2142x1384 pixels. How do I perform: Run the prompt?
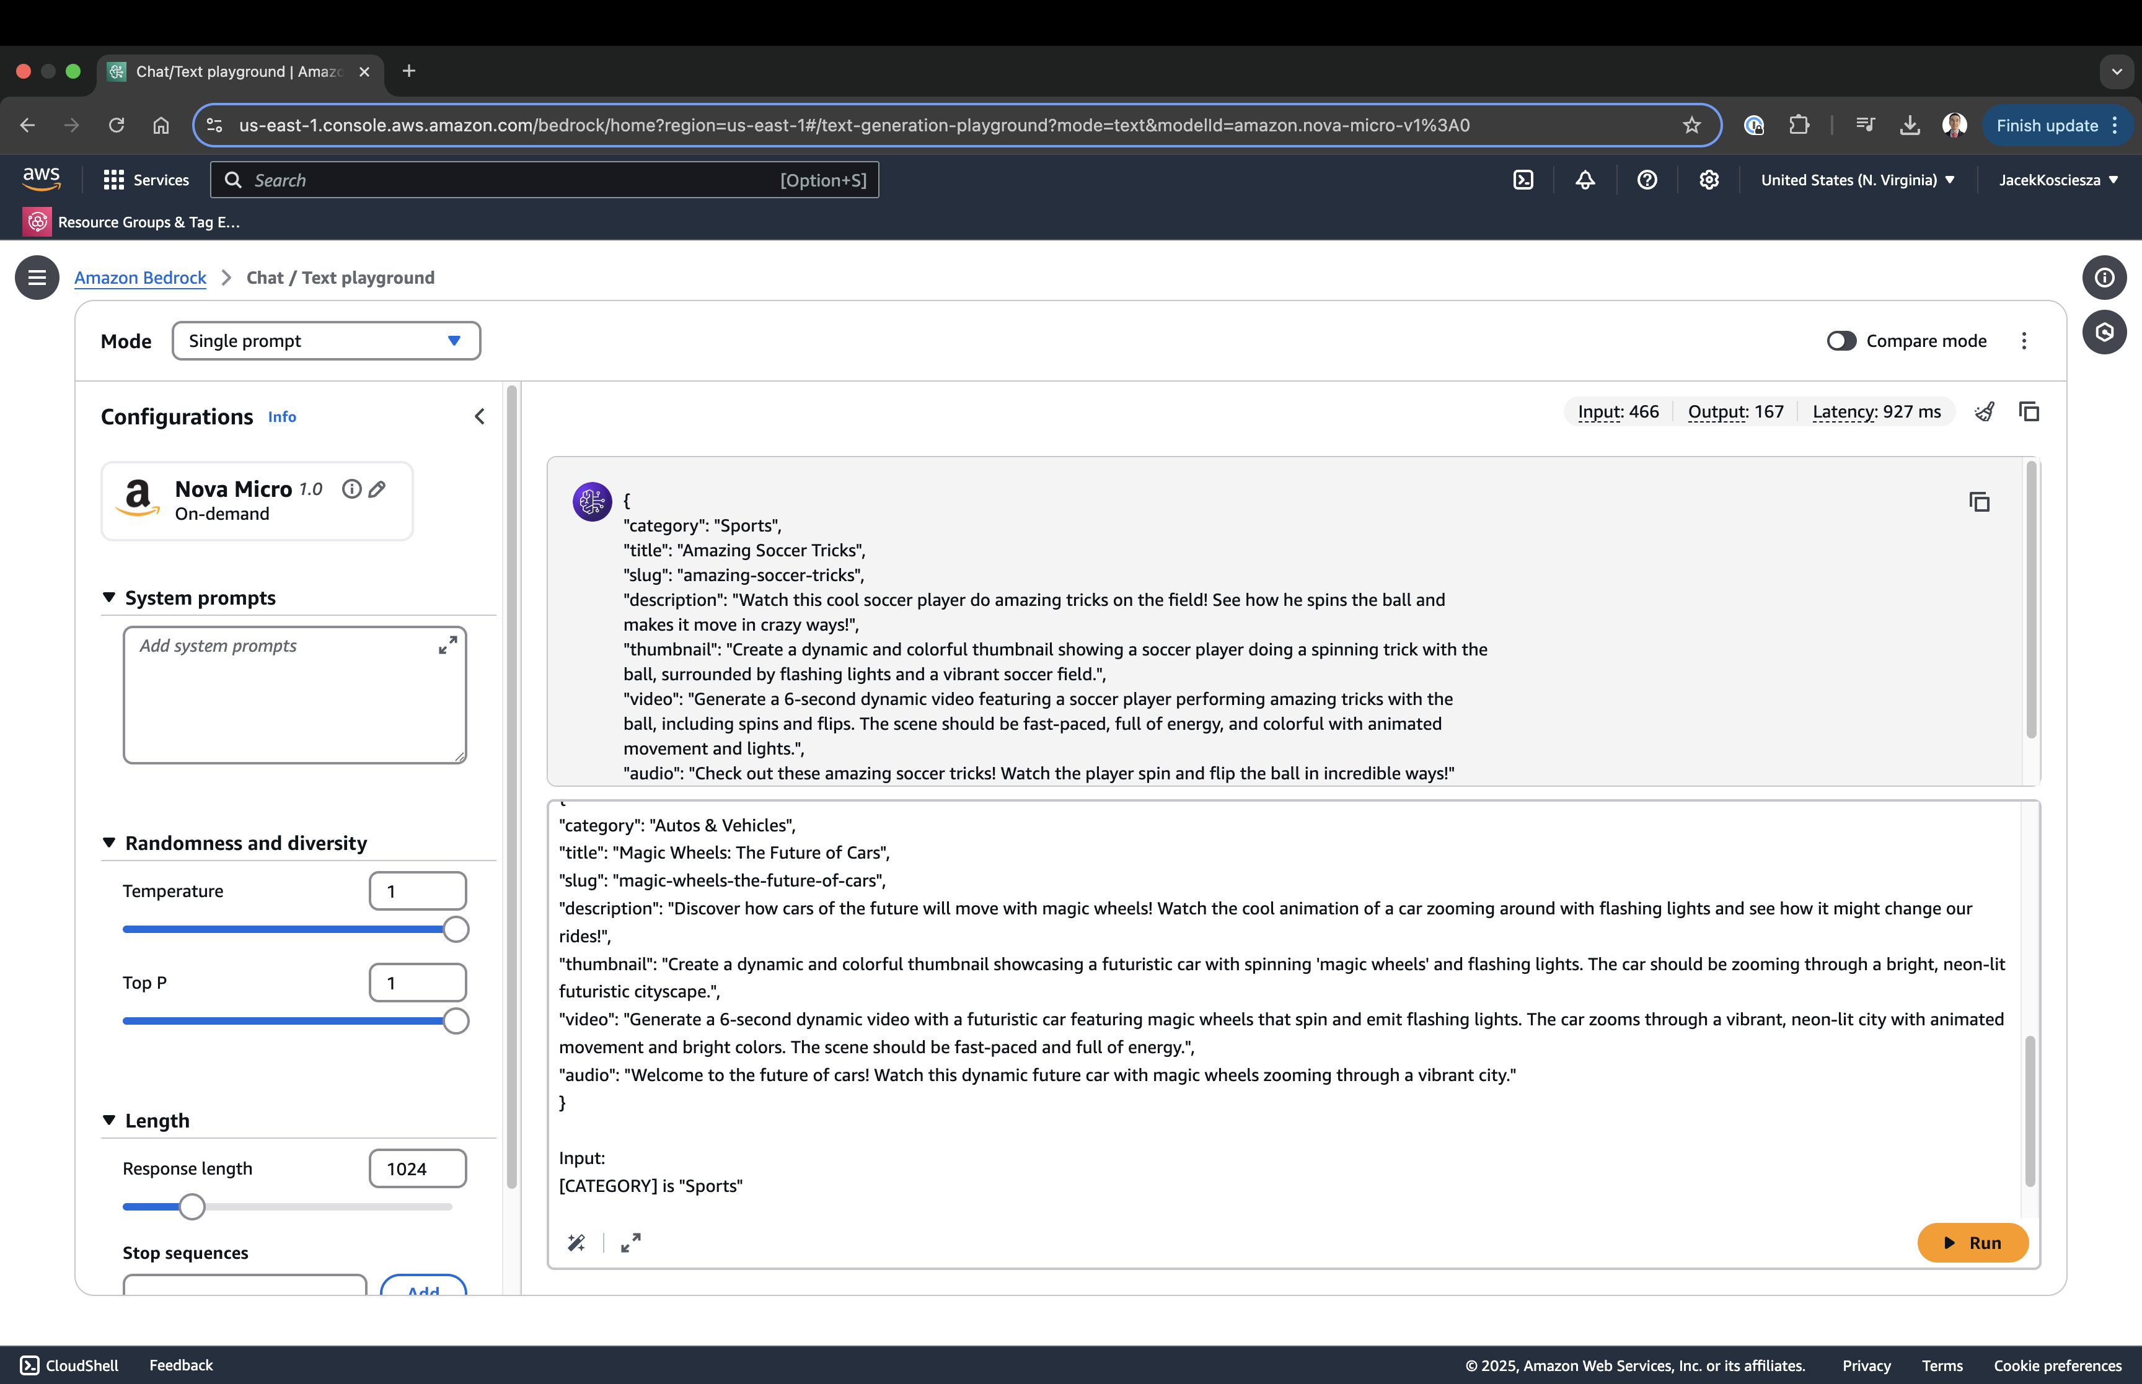(1972, 1243)
